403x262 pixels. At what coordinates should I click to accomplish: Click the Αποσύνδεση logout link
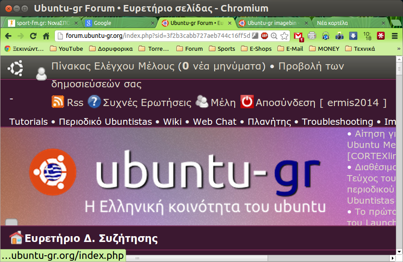[285, 102]
